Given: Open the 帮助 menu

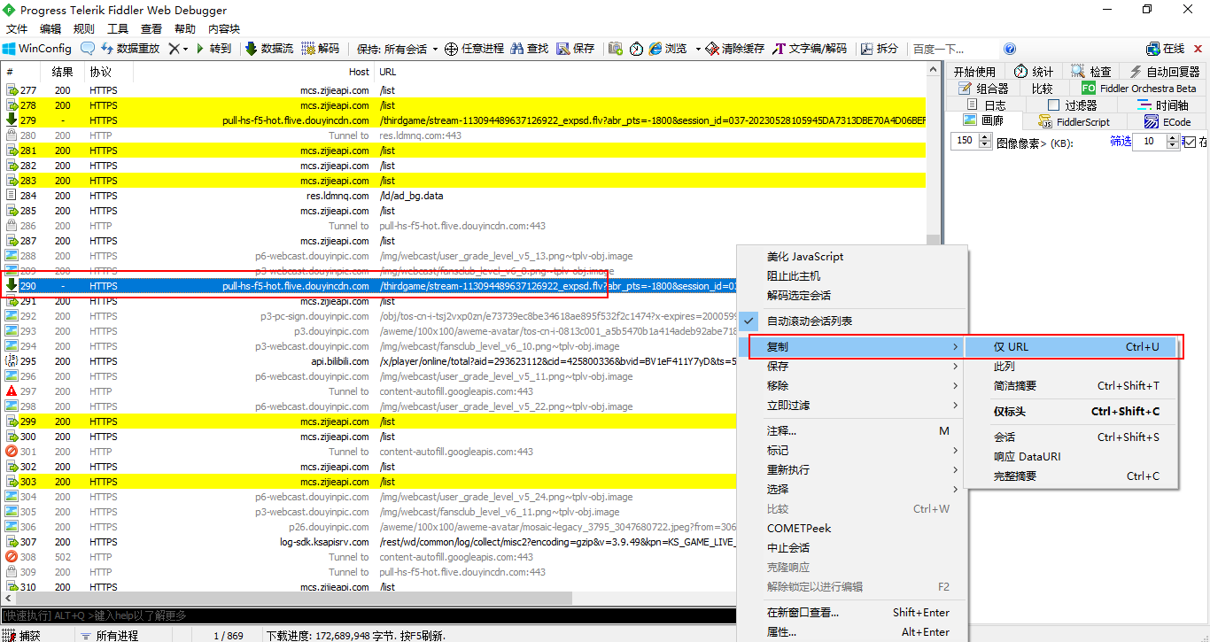Looking at the screenshot, I should tap(185, 28).
